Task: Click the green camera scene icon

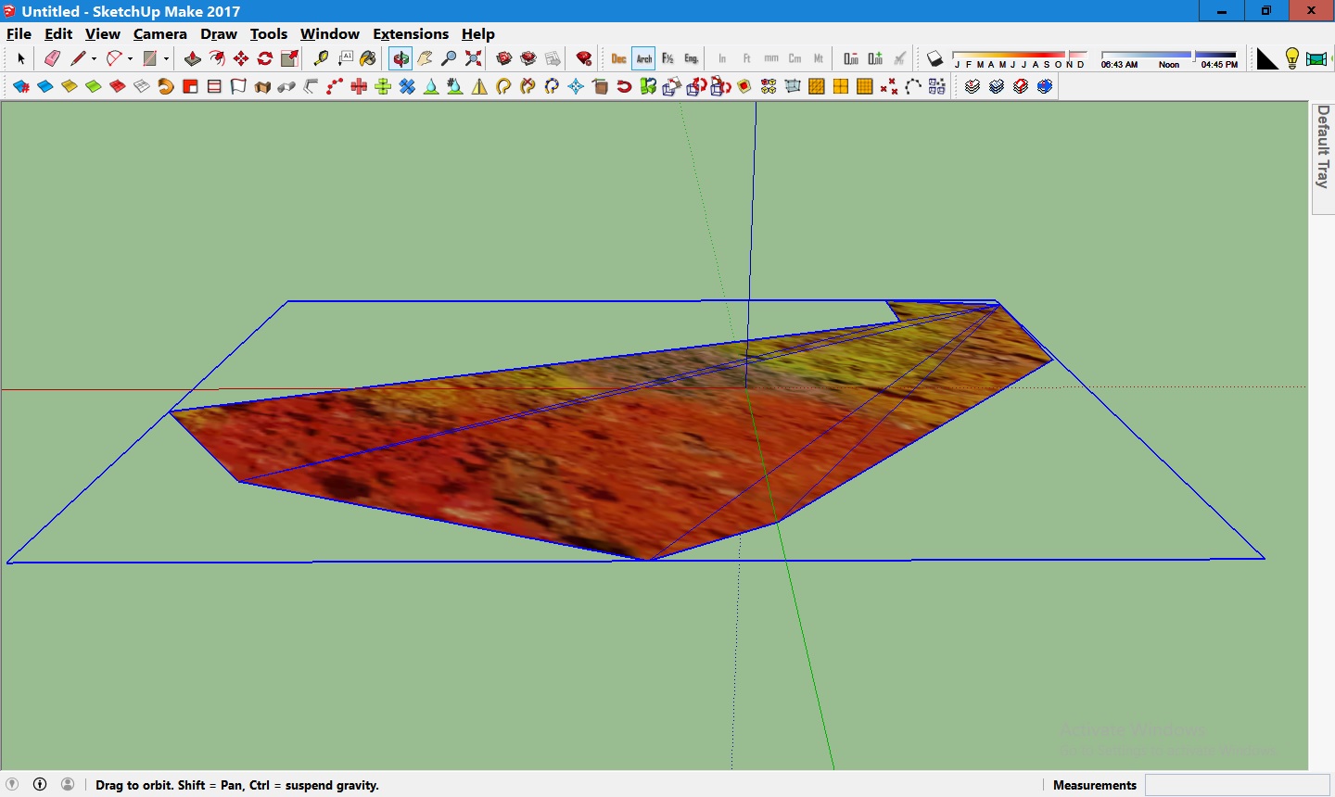Action: pyautogui.click(x=1316, y=58)
